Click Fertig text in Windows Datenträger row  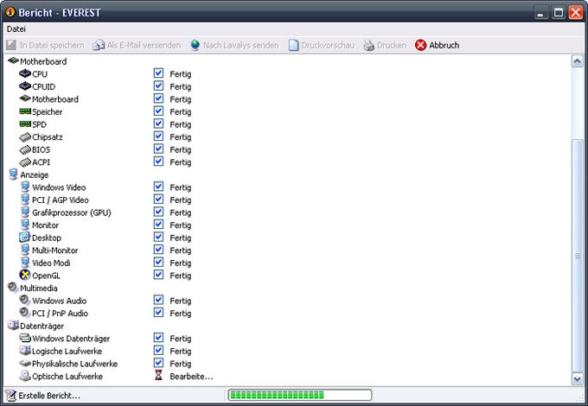click(x=181, y=339)
